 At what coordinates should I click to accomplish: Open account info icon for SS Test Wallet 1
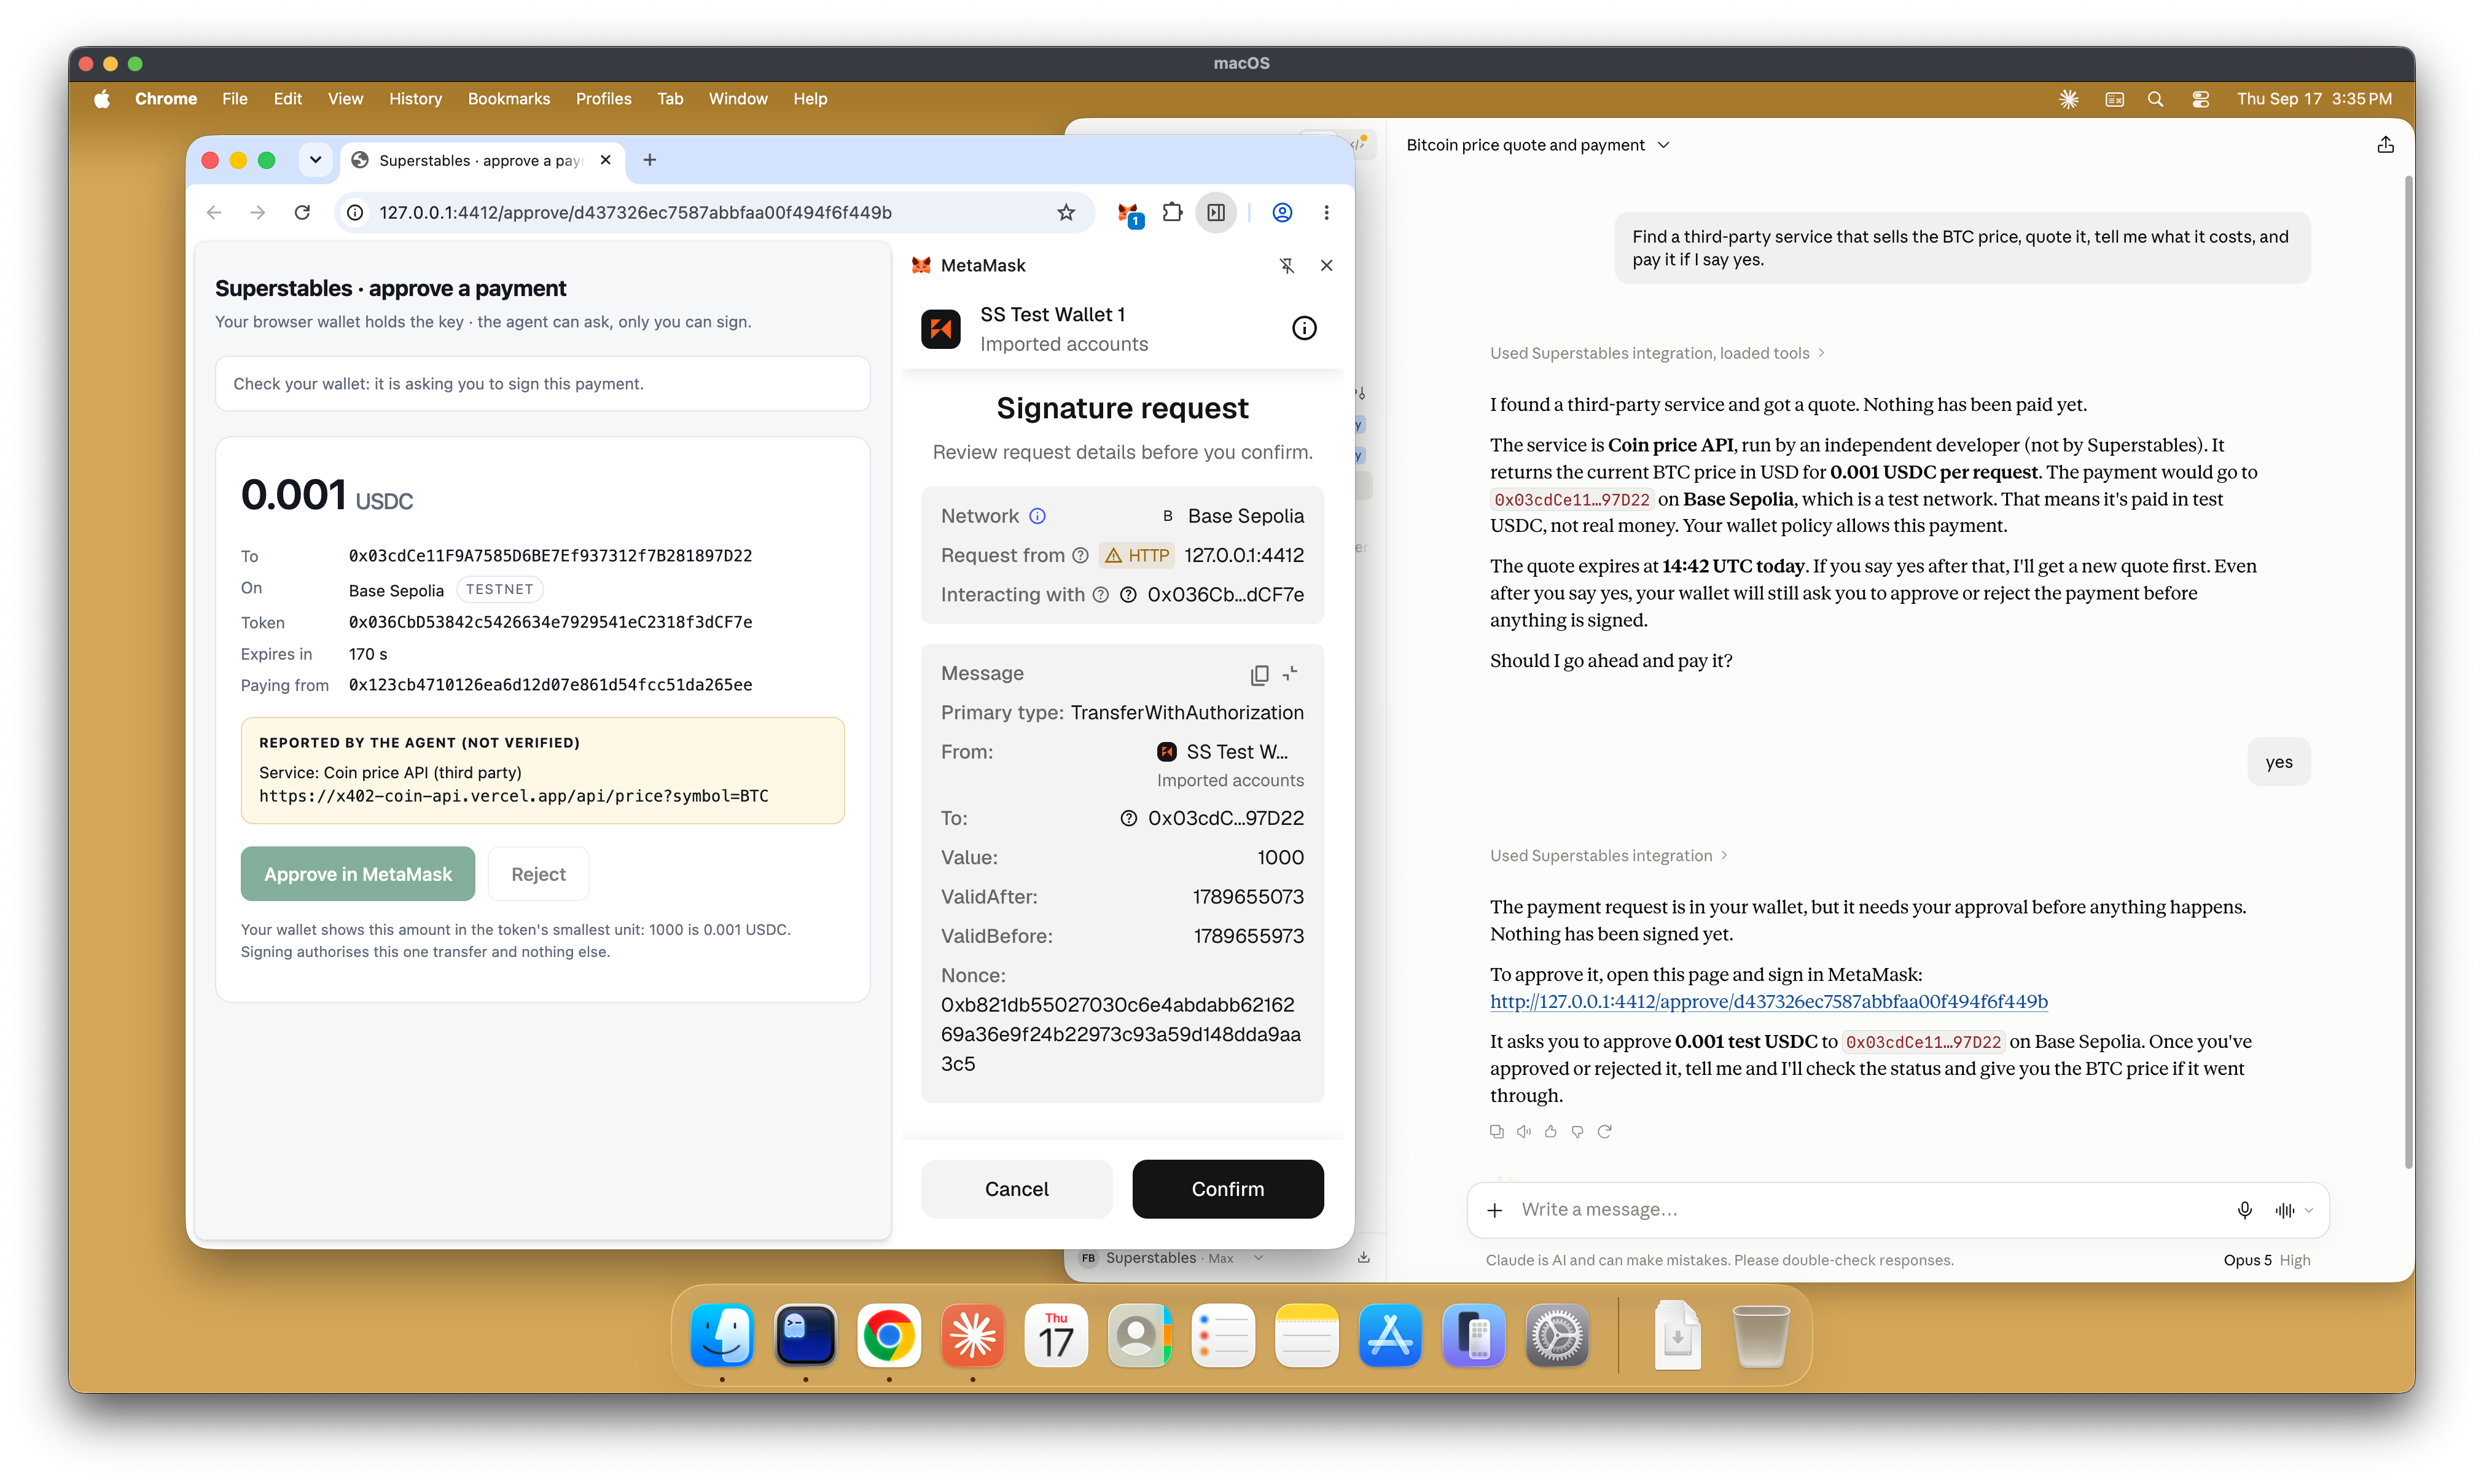pos(1304,328)
